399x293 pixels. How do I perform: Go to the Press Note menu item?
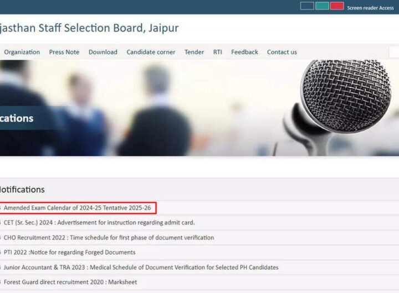click(64, 52)
